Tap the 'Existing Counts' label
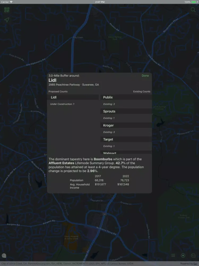 pyautogui.click(x=142, y=92)
